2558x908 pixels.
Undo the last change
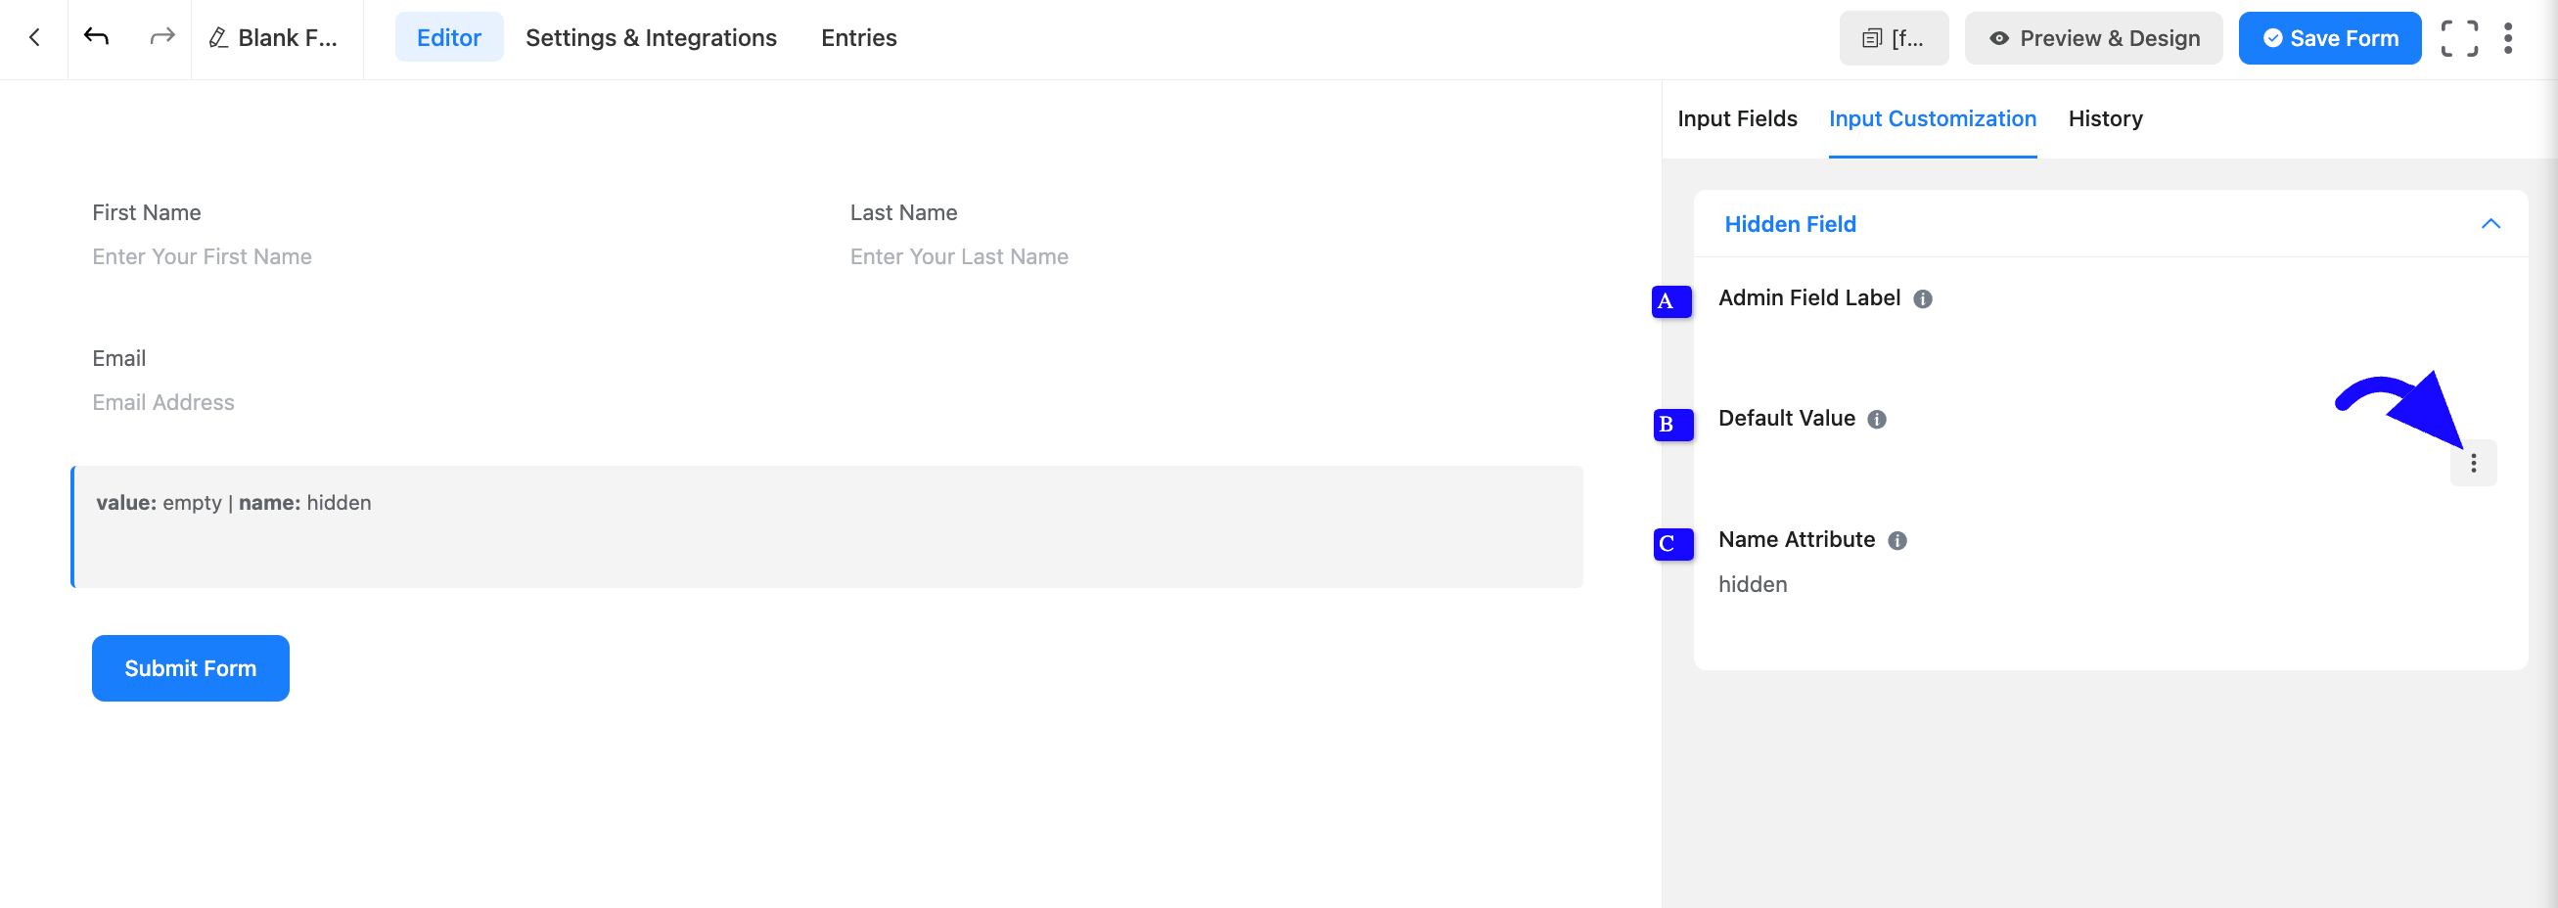[96, 38]
